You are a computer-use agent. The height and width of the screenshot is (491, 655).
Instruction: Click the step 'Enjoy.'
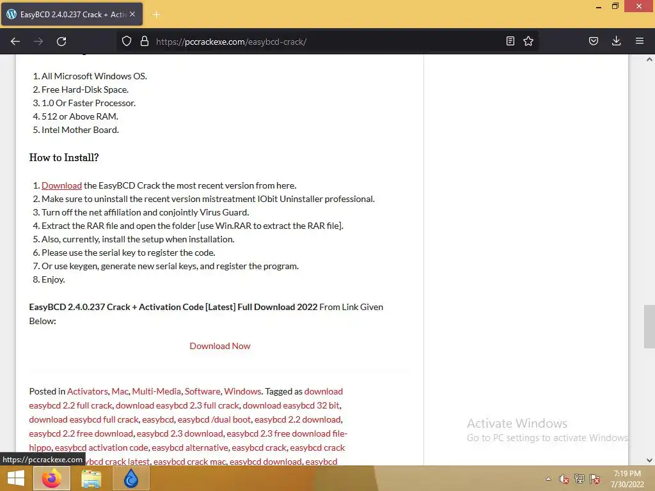[53, 279]
